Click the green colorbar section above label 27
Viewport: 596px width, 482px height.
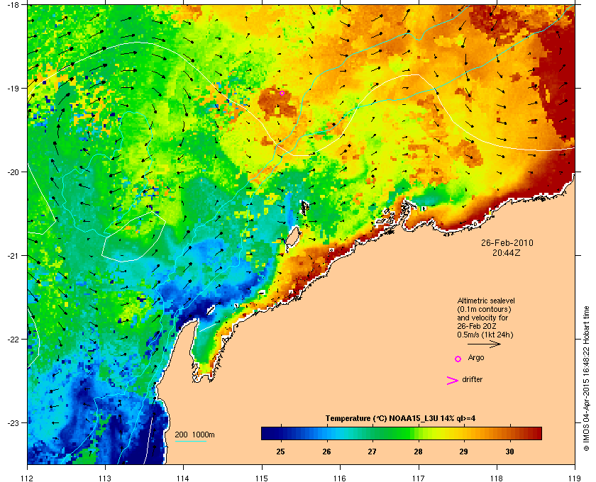click(372, 433)
